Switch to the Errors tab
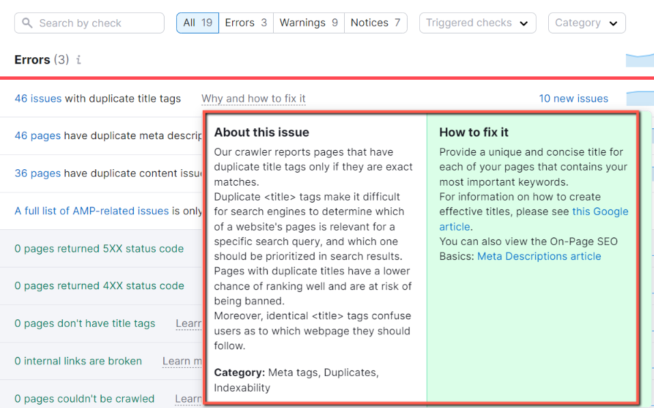 pyautogui.click(x=246, y=22)
